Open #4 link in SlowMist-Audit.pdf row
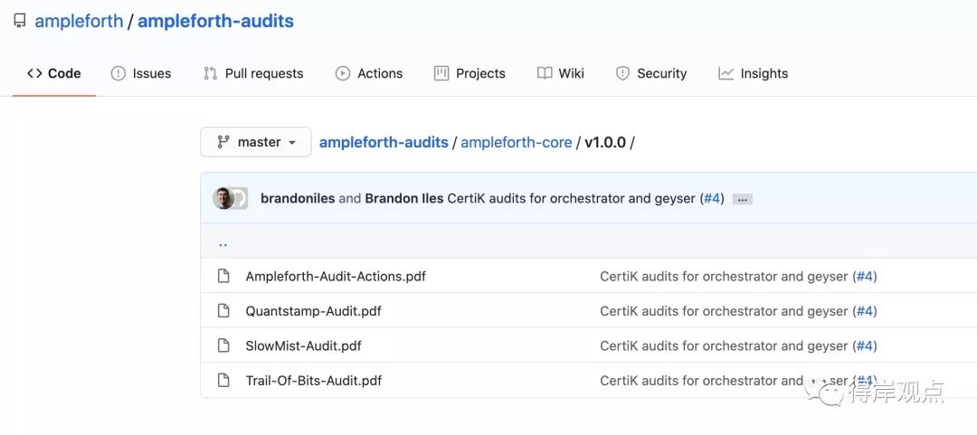The image size is (977, 435). [x=865, y=345]
